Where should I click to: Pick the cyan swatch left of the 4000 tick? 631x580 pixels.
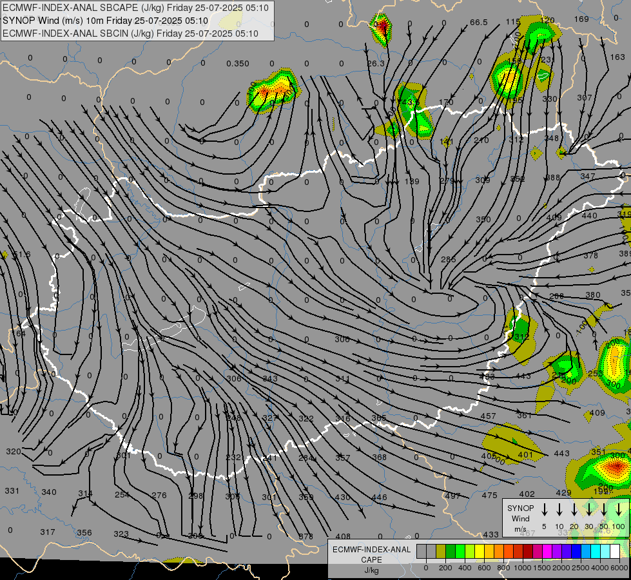coord(595,552)
